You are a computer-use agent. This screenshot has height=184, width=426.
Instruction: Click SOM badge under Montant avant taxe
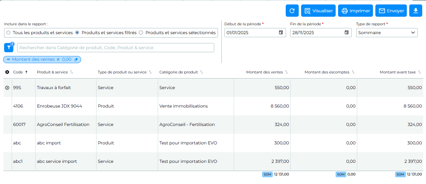[x=400, y=174]
